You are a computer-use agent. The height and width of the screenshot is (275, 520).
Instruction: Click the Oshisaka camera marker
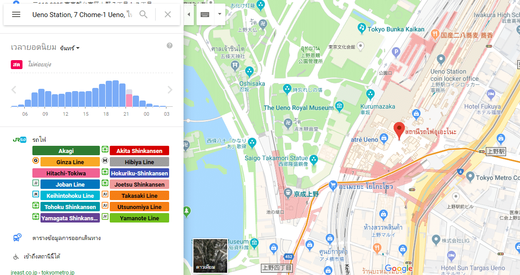pyautogui.click(x=249, y=71)
